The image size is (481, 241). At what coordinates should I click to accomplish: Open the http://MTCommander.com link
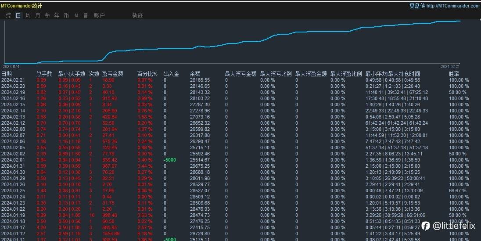click(x=453, y=6)
